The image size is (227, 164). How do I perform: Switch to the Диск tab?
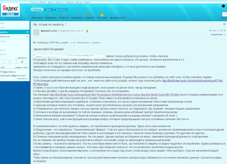pos(49,10)
